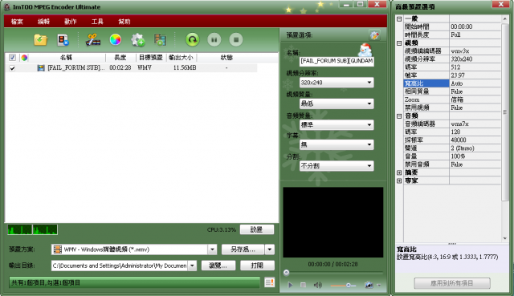
Task: Collapse the 音頻 group in advanced panel
Action: coord(399,116)
